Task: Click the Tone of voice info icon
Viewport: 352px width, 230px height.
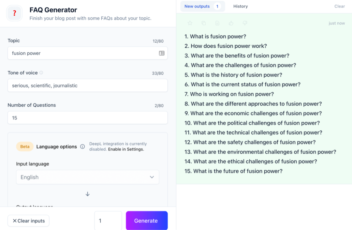Action: tap(41, 73)
